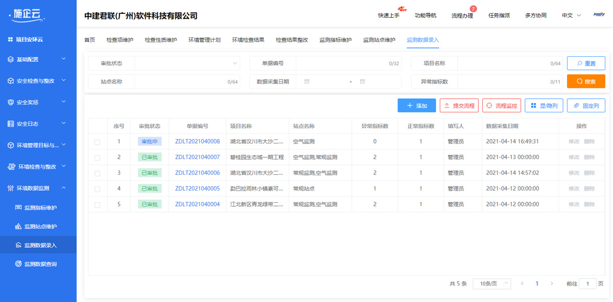
Task: Click the 站点名称 input field
Action: point(187,82)
